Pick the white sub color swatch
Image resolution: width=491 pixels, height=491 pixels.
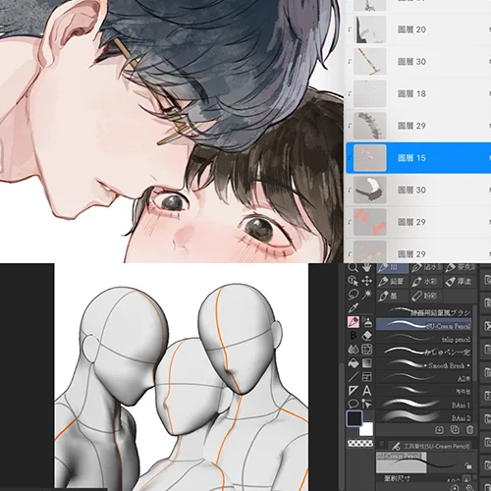(x=366, y=429)
